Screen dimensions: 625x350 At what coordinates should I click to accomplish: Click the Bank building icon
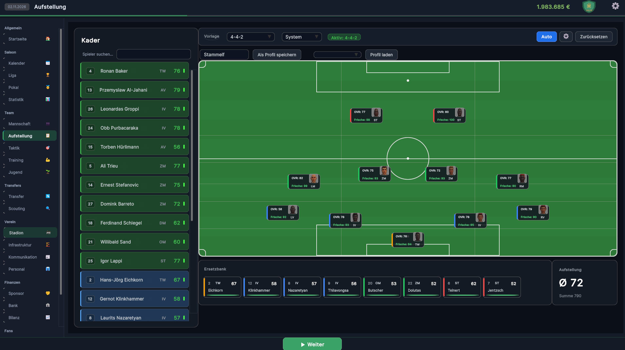48,305
